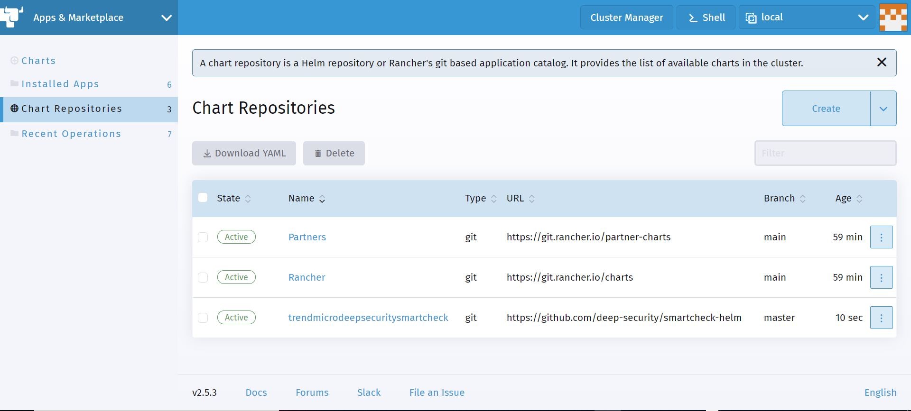Open the Rancher repository link
This screenshot has height=411, width=911.
307,277
